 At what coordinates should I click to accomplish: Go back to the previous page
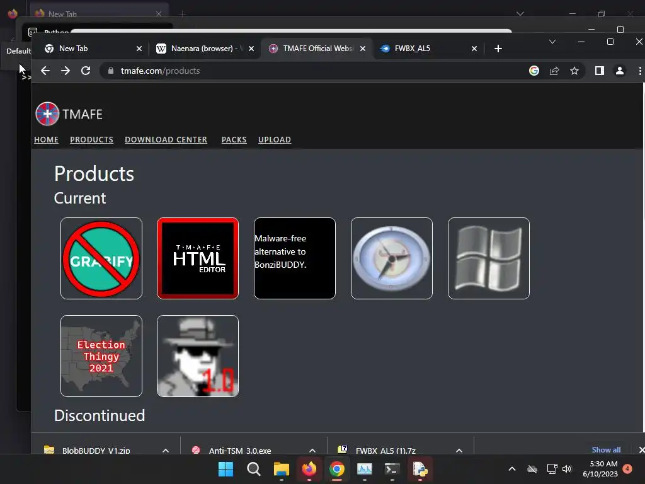(45, 71)
